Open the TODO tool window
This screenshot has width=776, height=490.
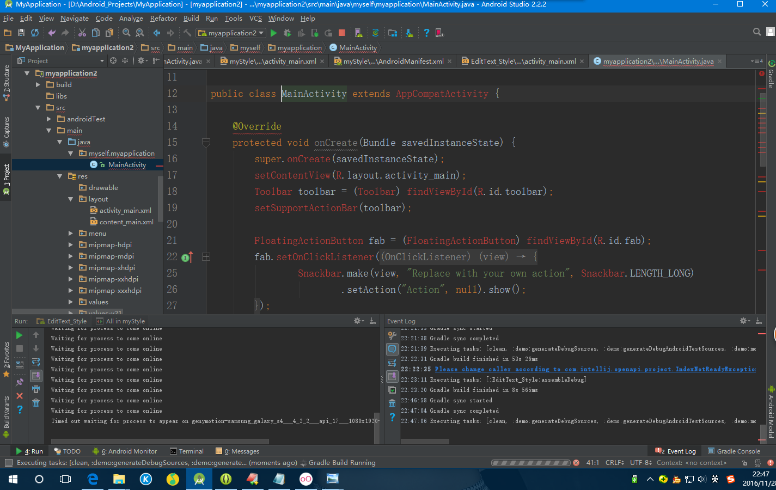67,451
